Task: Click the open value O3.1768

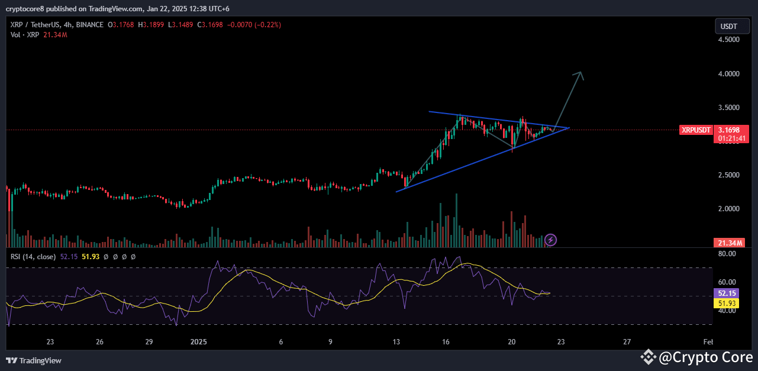Action: click(121, 25)
